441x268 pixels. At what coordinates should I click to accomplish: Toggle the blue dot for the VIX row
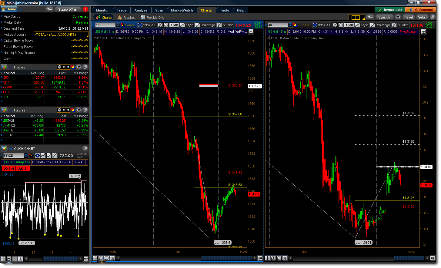tap(2, 97)
